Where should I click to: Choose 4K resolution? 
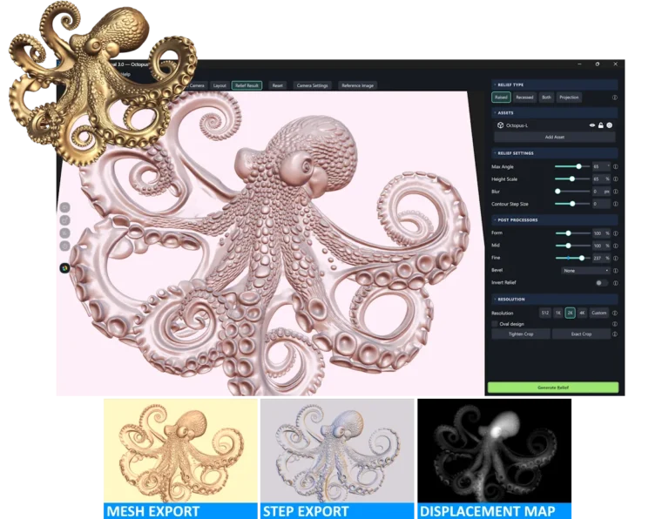[582, 313]
